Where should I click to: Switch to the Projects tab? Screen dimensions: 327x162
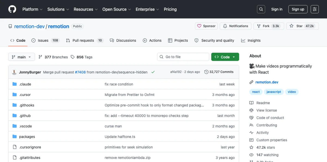coord(178,40)
